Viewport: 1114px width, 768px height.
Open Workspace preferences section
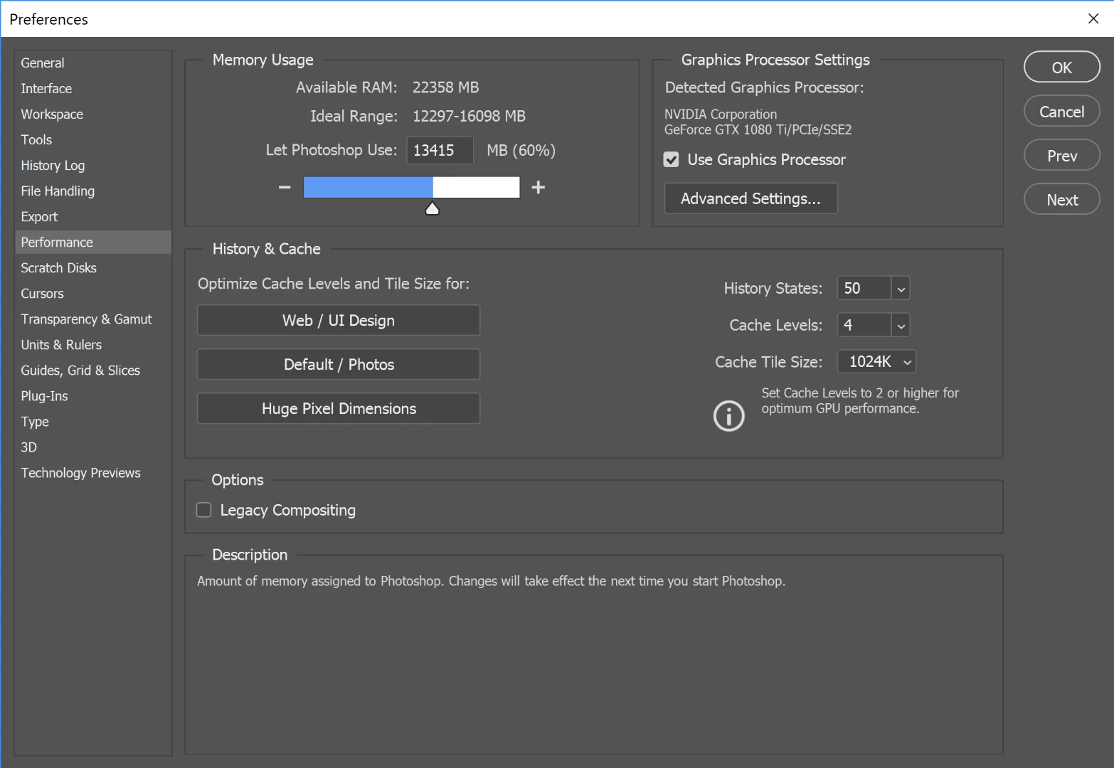pos(93,114)
